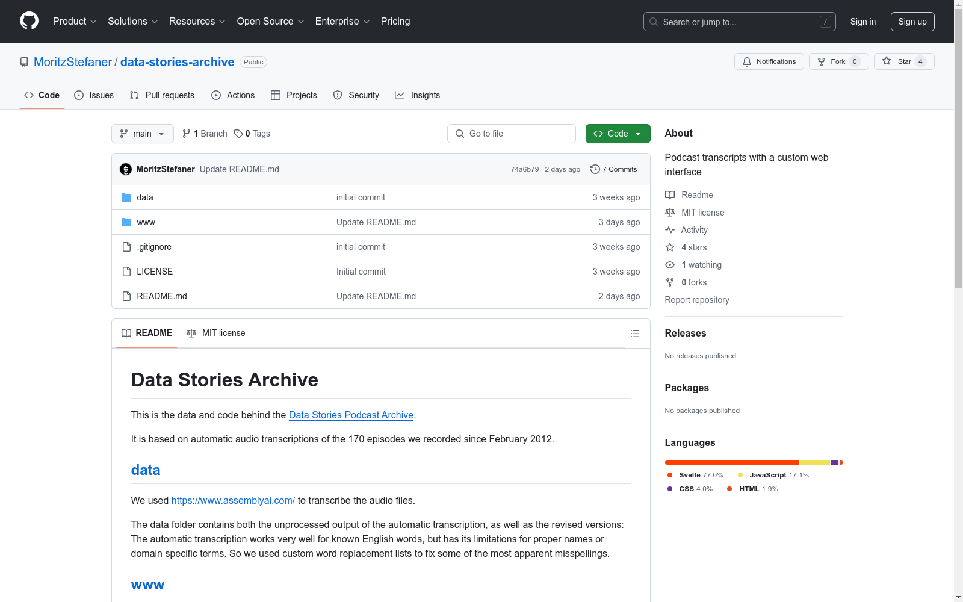Open the www folder
The height and width of the screenshot is (602, 963).
tap(146, 222)
